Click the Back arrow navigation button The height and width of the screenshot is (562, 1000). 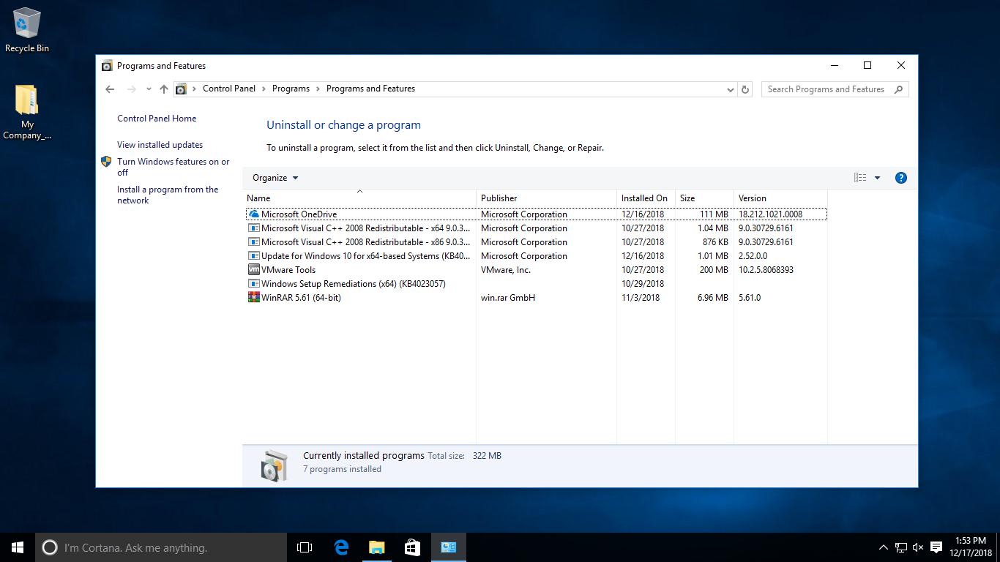(x=110, y=89)
